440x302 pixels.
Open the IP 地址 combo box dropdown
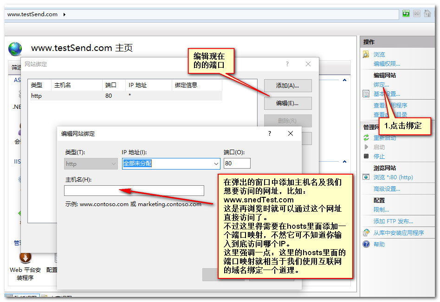point(216,164)
